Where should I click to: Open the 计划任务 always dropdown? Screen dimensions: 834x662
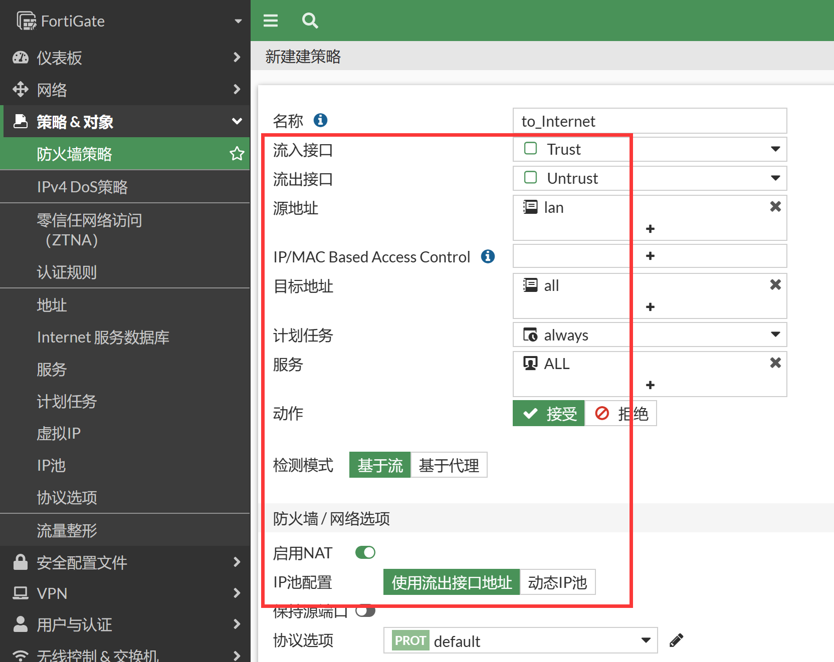775,335
